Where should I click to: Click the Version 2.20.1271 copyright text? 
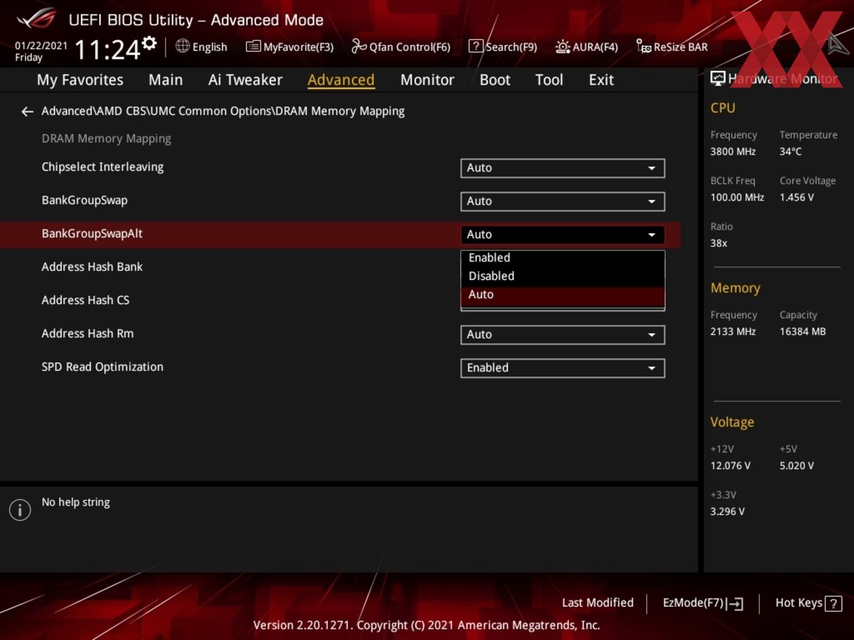coord(426,625)
